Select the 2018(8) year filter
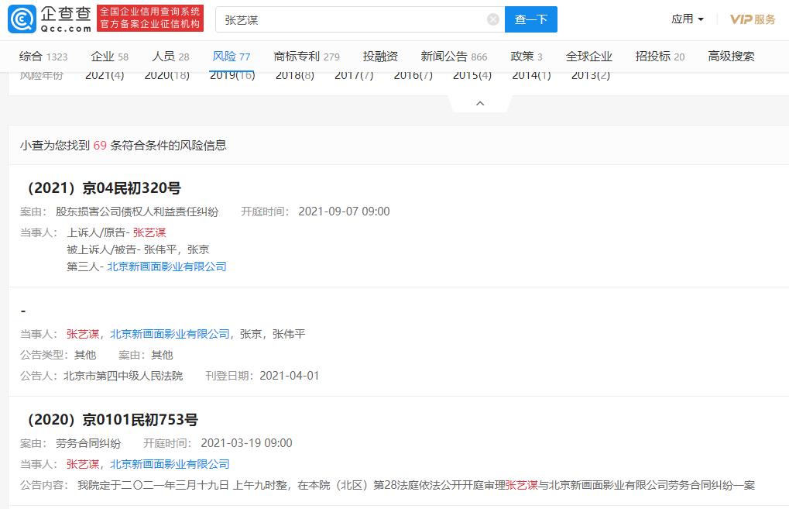This screenshot has height=509, width=789. [x=293, y=75]
